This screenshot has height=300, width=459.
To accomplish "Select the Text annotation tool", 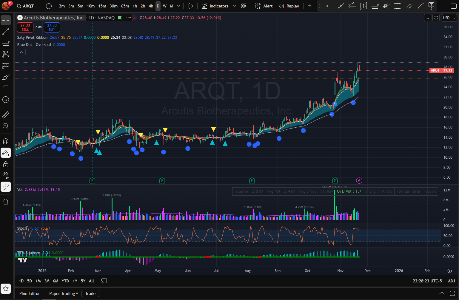I will 6,88.
